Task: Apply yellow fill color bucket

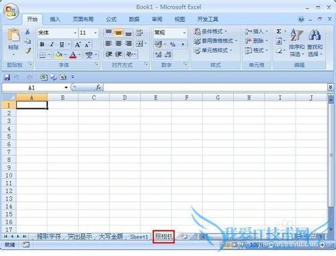Action: pyautogui.click(x=58, y=54)
